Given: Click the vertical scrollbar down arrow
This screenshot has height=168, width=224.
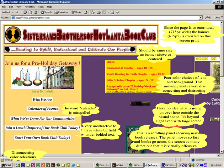Looking at the screenshot, I should tap(222, 152).
